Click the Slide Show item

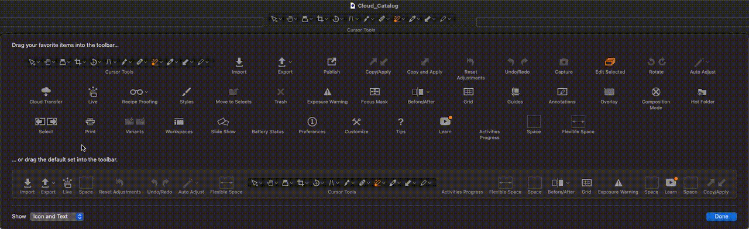click(223, 125)
